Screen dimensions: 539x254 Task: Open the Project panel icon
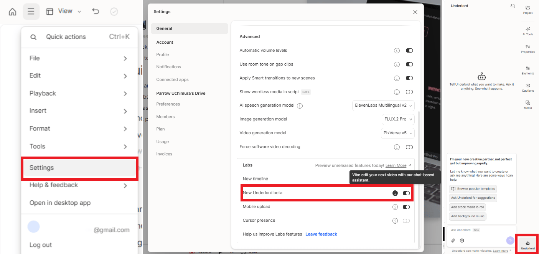pyautogui.click(x=528, y=10)
